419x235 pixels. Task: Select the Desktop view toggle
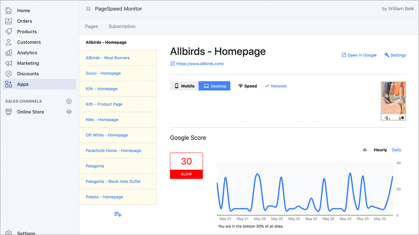pos(214,86)
